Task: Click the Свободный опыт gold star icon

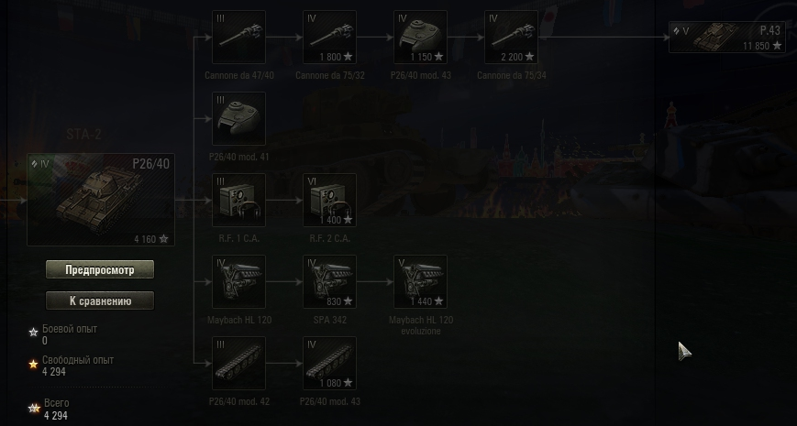Action: click(34, 364)
